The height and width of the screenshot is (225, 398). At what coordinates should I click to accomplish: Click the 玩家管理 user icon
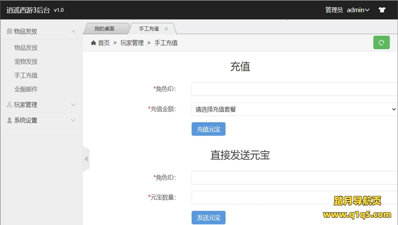point(10,105)
